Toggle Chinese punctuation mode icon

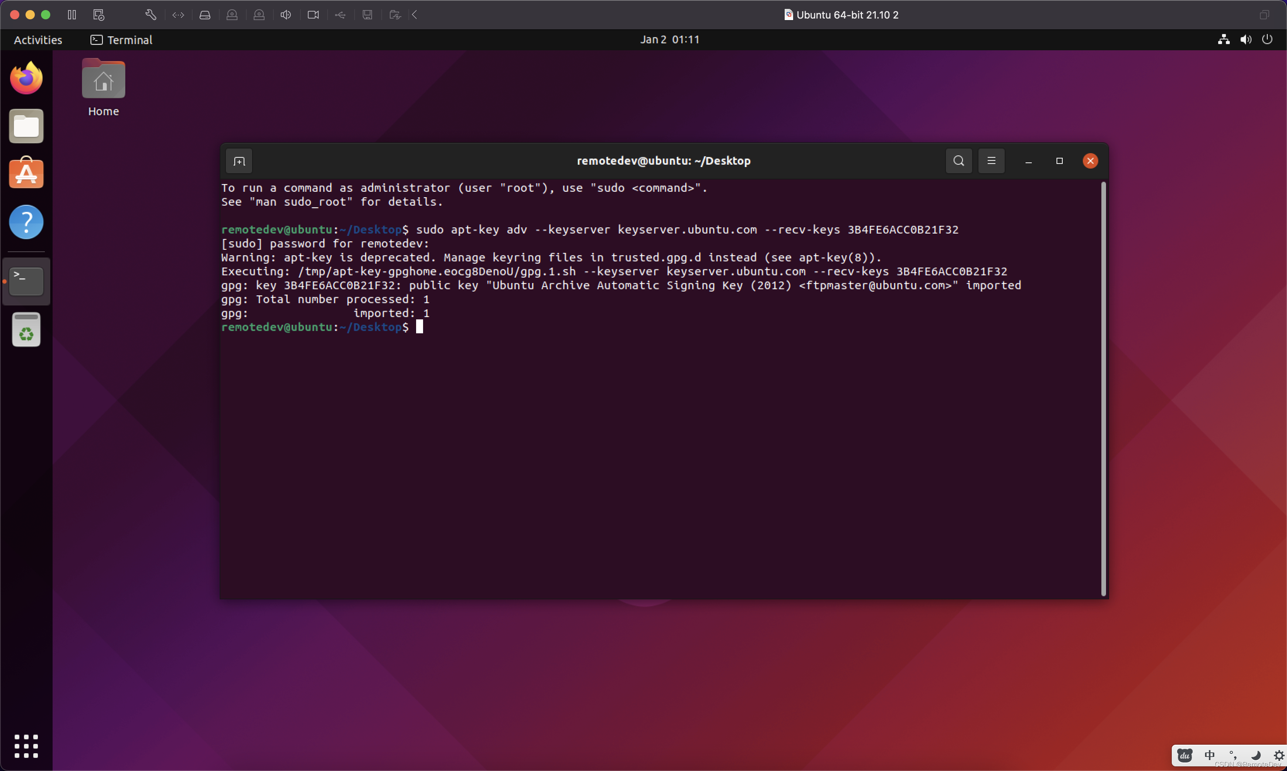click(x=1233, y=755)
